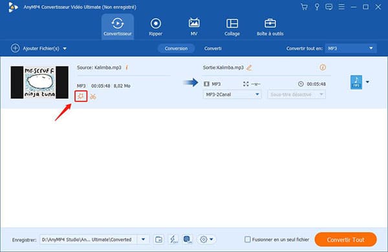Viewport: 388px width, 252px height.
Task: Open the feedback chat icon
Action: point(329,7)
